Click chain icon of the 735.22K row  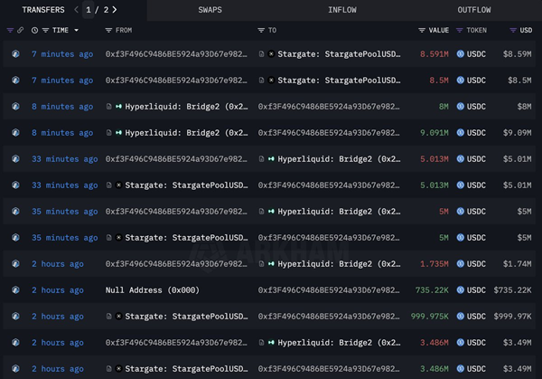click(x=15, y=290)
